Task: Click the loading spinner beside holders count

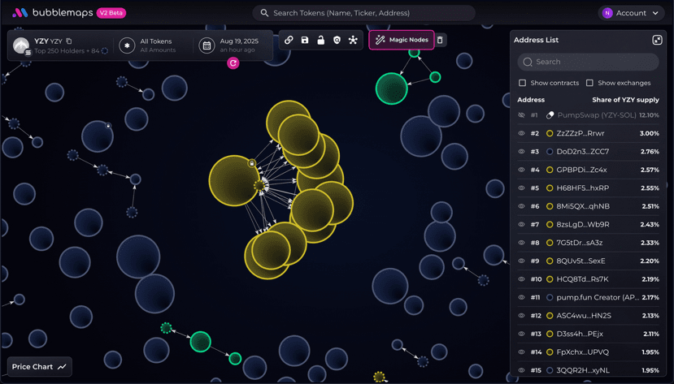Action: coord(104,50)
